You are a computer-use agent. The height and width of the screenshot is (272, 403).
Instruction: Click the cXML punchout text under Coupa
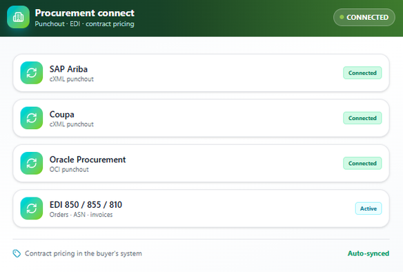coord(72,124)
